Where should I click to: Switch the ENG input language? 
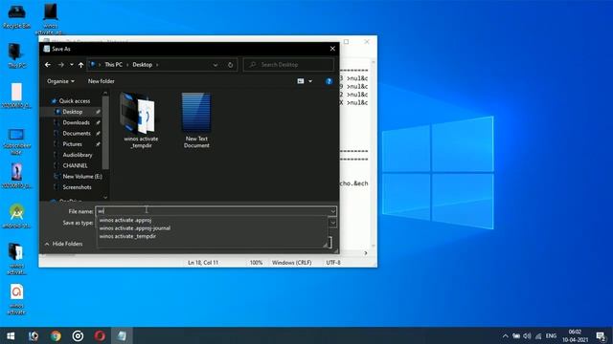point(551,336)
